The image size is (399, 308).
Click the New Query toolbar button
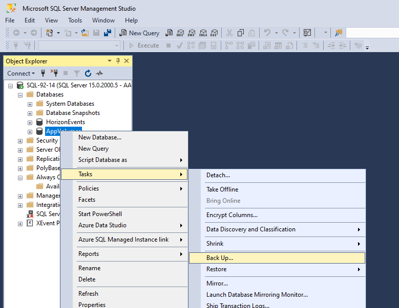[140, 33]
